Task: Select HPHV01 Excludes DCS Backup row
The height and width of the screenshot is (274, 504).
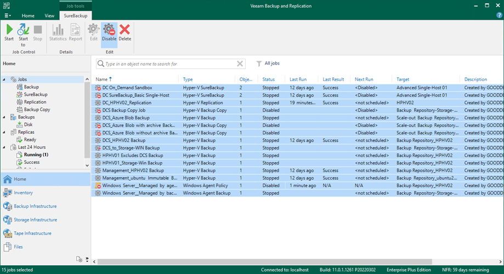Action: (x=297, y=156)
